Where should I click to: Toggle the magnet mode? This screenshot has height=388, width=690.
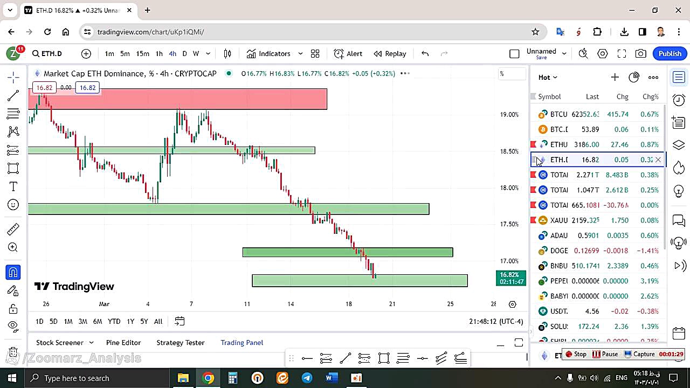tap(13, 272)
